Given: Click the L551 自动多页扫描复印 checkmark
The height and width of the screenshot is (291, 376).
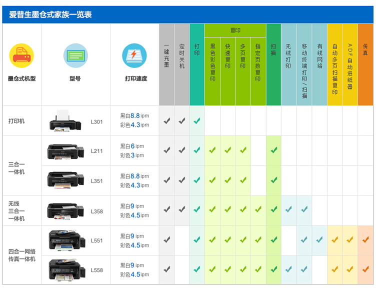Looking at the screenshot, I should (x=335, y=239).
